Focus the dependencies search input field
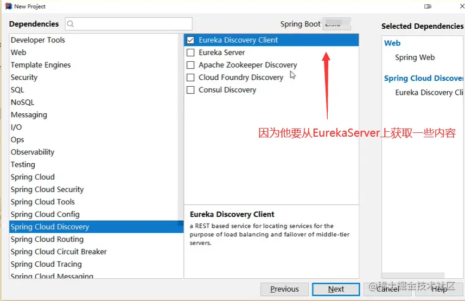This screenshot has width=465, height=301. click(x=129, y=24)
